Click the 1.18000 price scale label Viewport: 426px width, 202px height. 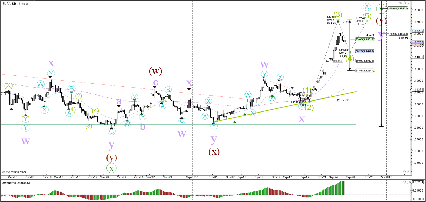pyautogui.click(x=418, y=10)
